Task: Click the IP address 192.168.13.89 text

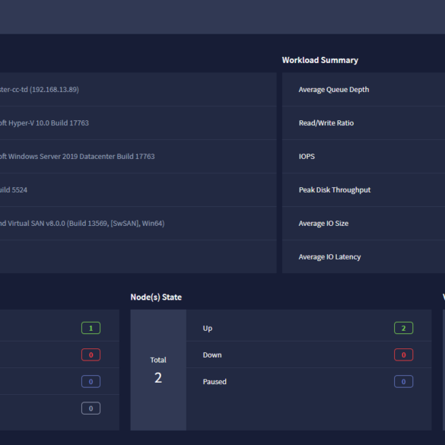Action: click(x=55, y=90)
